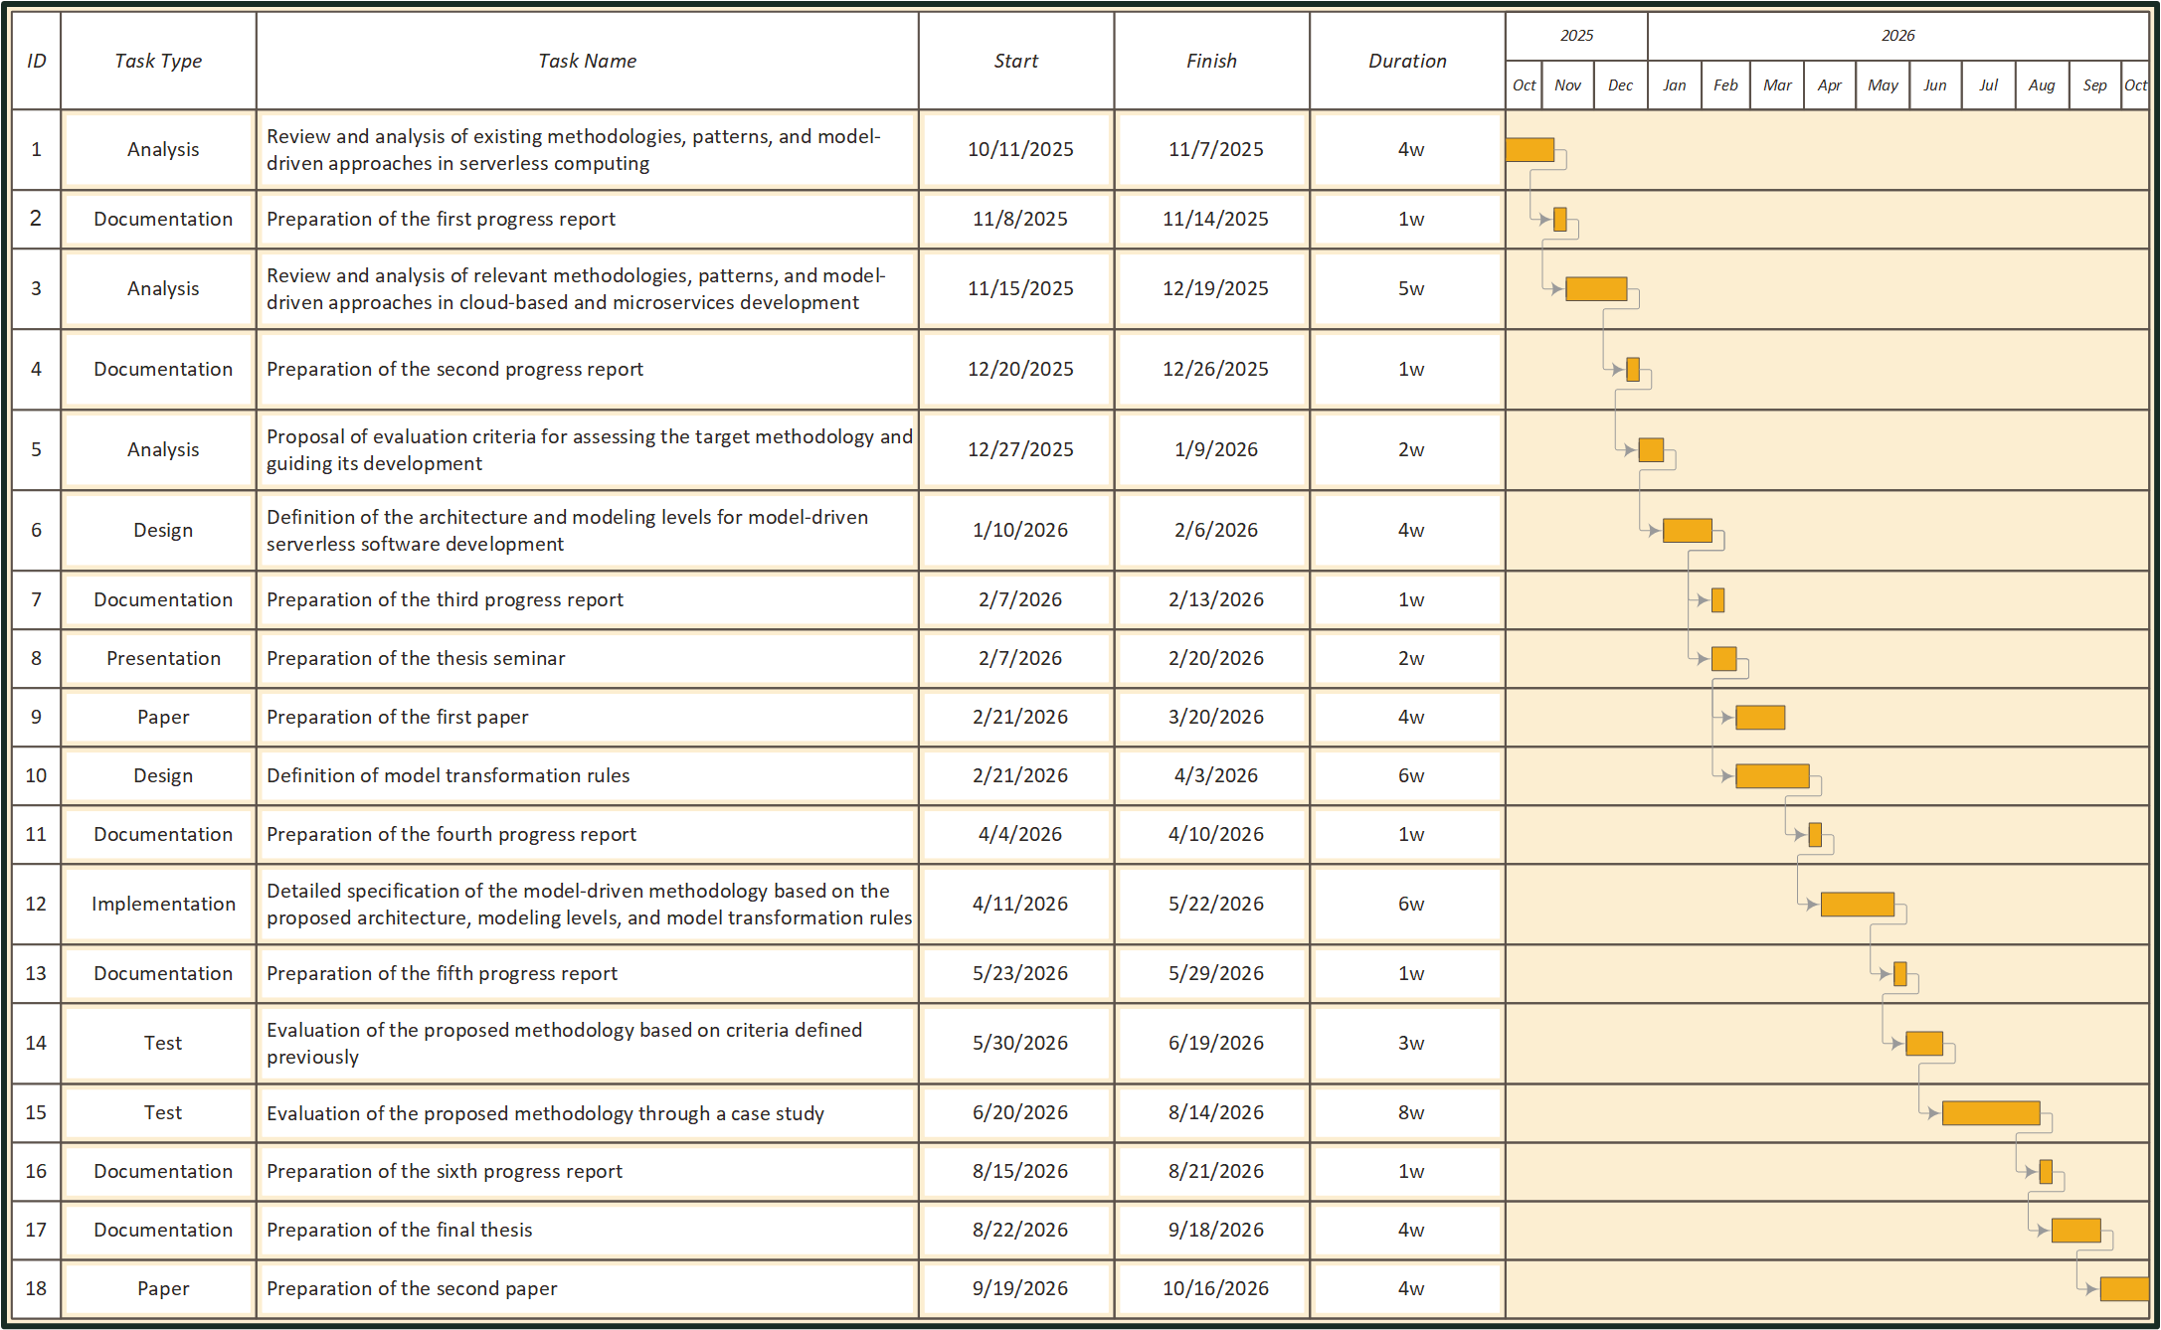Screen dimensions: 2161x1330
Task: Select the 8w duration cell
Action: 1410,1112
